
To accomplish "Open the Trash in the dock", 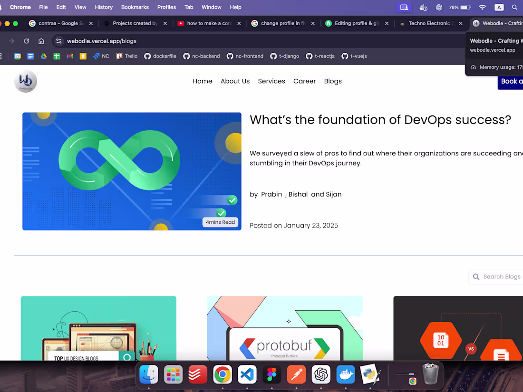I will click(430, 373).
